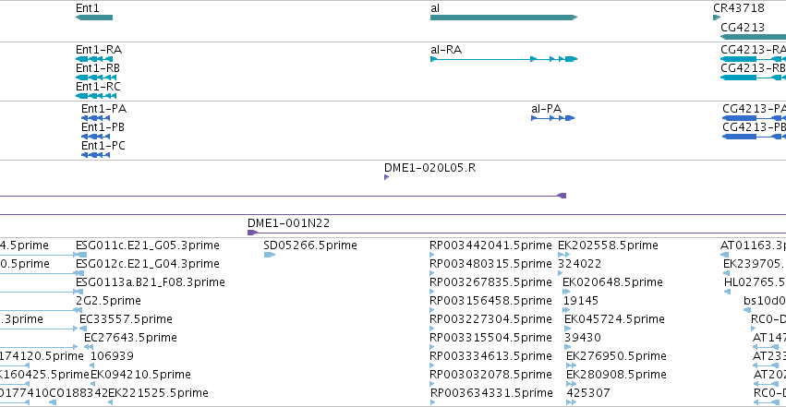786x407 pixels.
Task: Click the RP003442041.5prime EST label
Action: tap(490, 245)
